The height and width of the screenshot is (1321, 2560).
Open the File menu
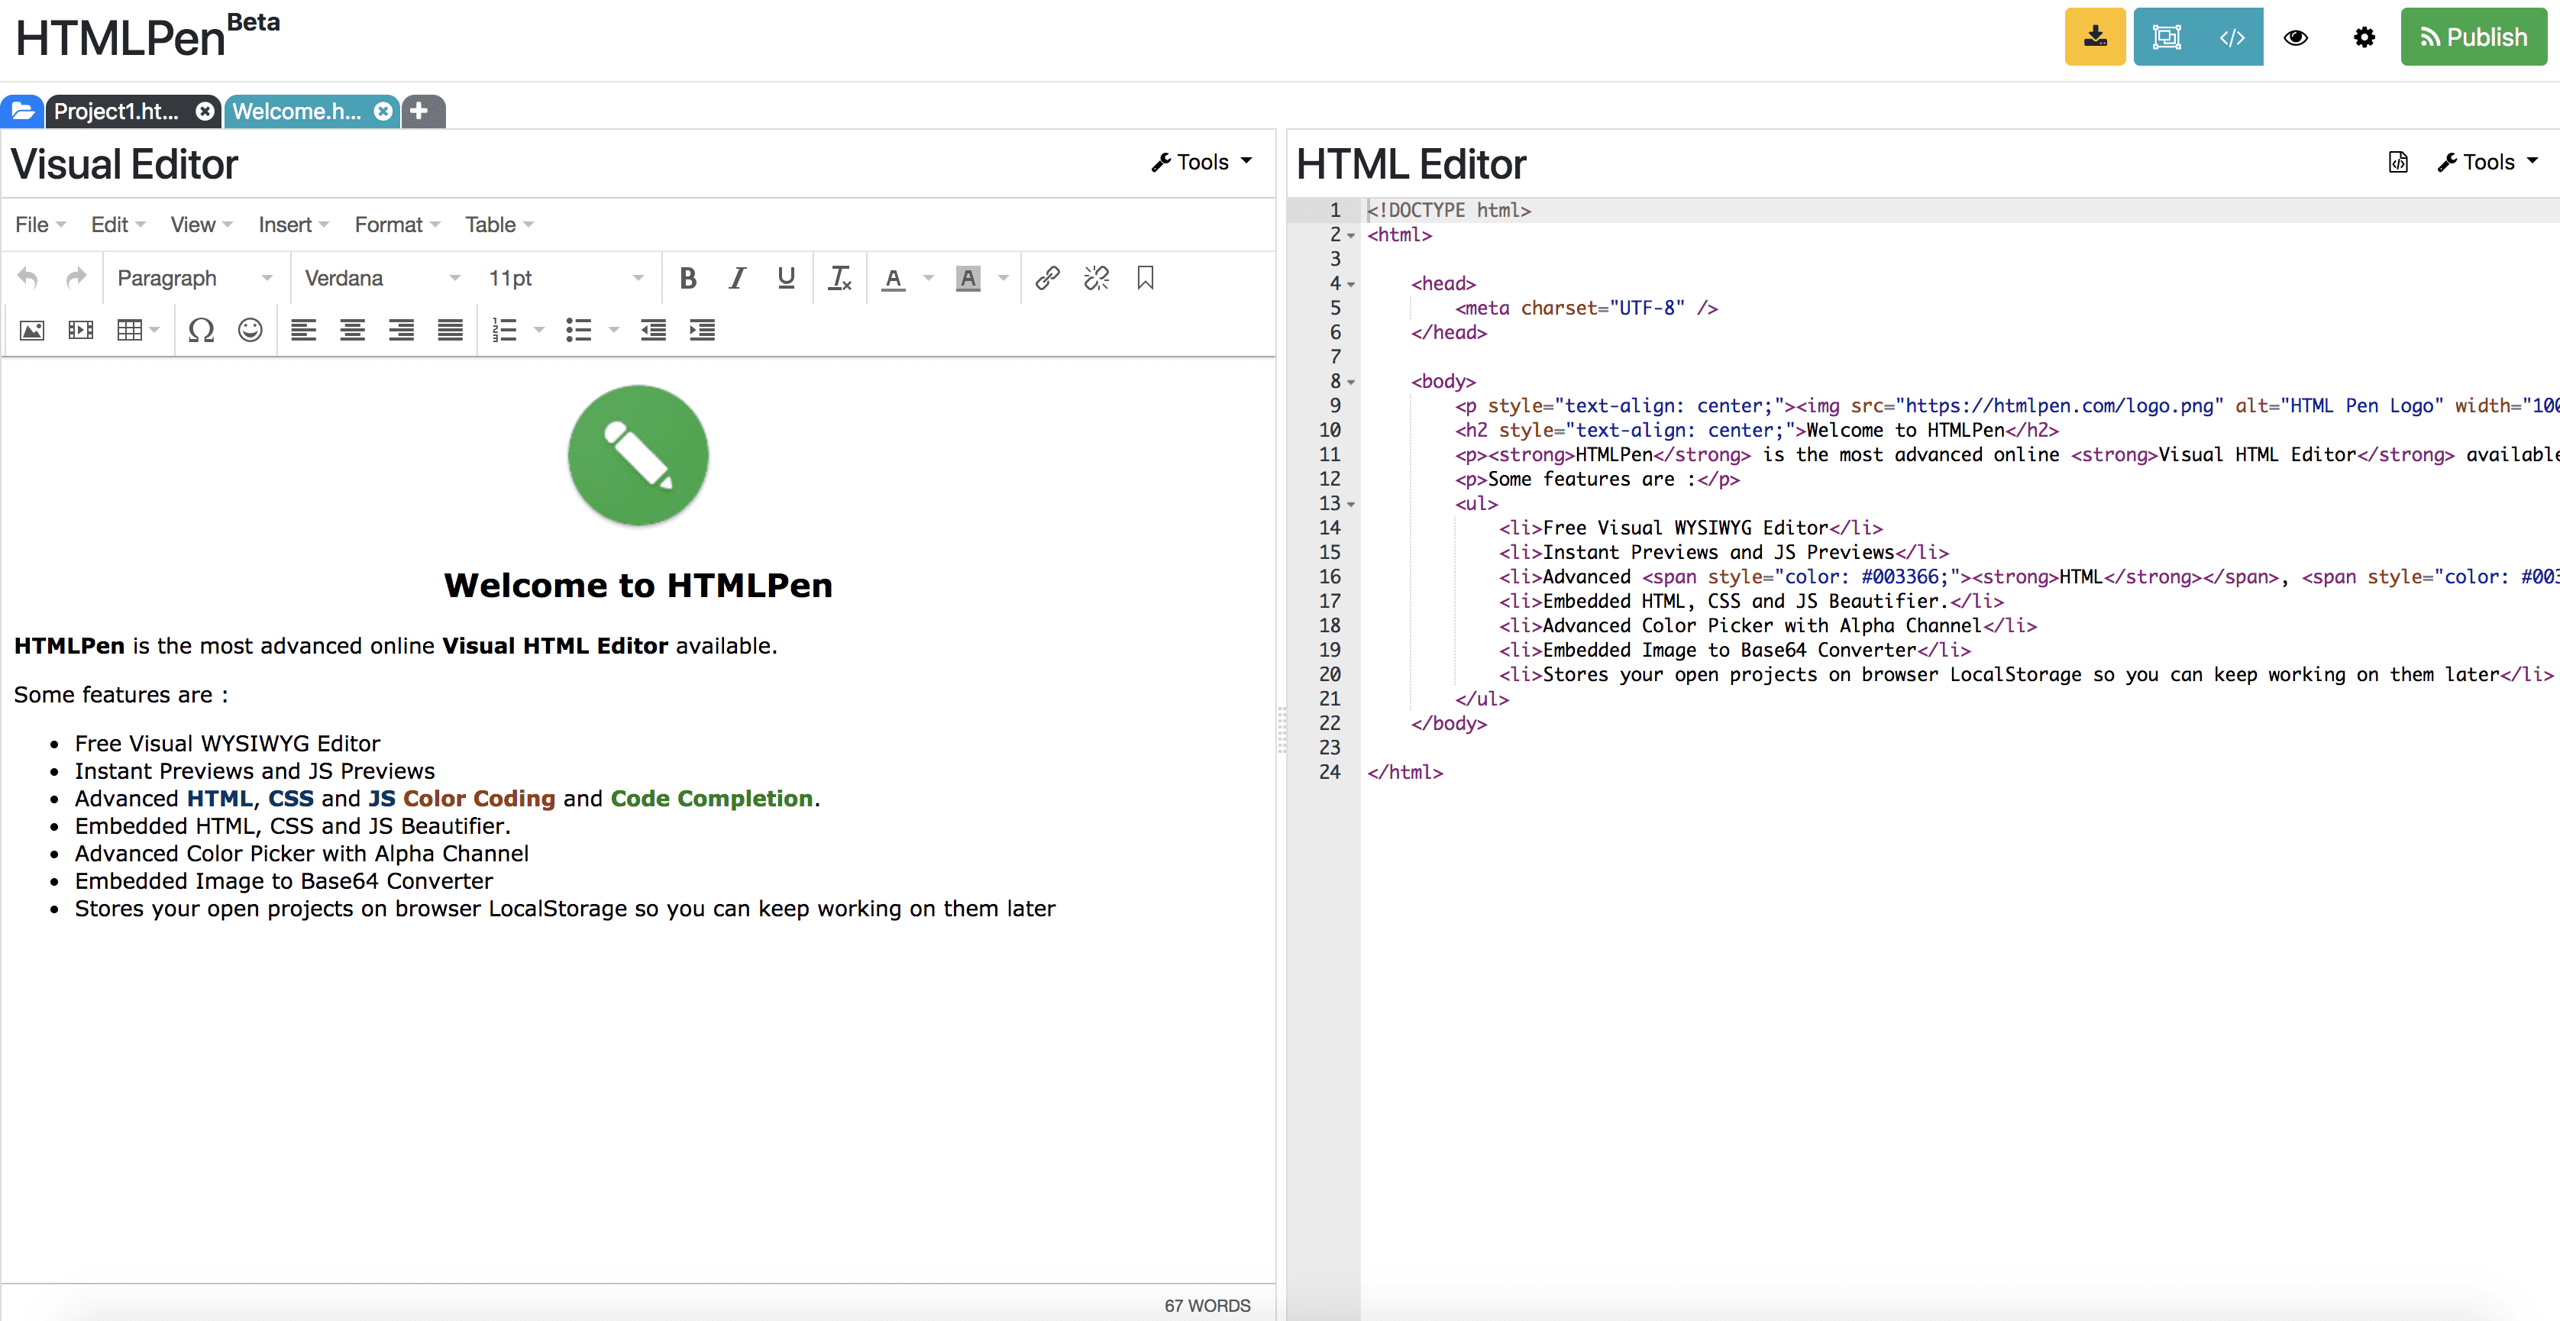[32, 222]
